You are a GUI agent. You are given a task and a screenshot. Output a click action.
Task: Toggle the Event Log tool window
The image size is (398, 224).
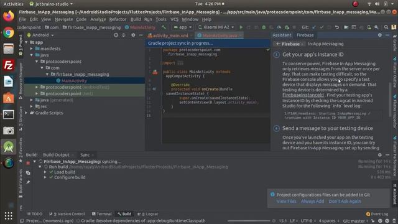377,214
